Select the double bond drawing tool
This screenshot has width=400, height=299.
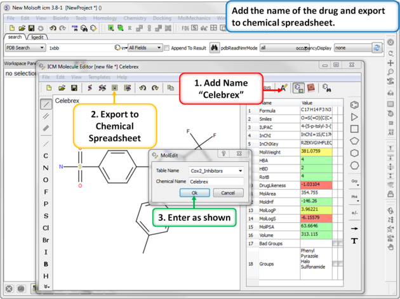[46, 116]
